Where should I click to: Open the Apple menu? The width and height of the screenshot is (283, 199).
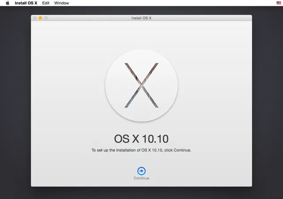pyautogui.click(x=8, y=3)
